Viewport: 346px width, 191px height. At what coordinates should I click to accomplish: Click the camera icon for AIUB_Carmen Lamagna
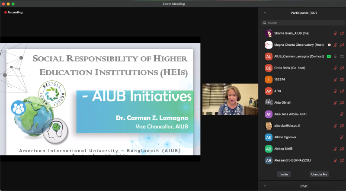(x=342, y=56)
